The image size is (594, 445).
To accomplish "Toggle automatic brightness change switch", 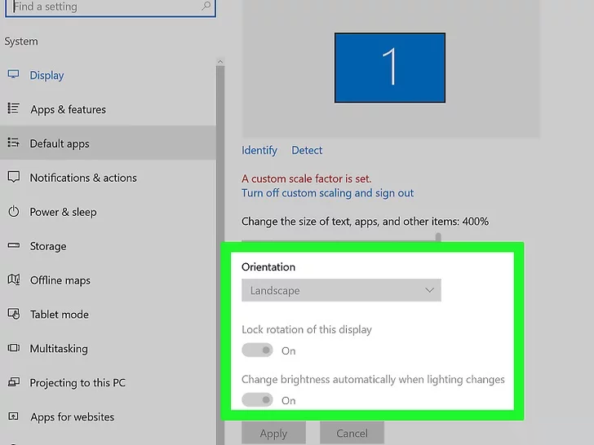I will coord(257,400).
